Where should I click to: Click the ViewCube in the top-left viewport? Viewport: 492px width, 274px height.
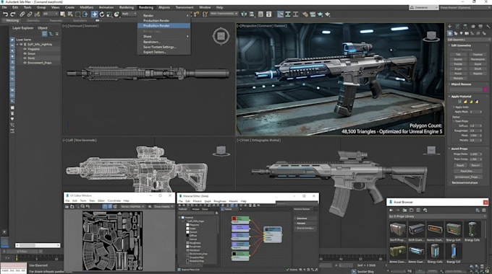pos(221,36)
